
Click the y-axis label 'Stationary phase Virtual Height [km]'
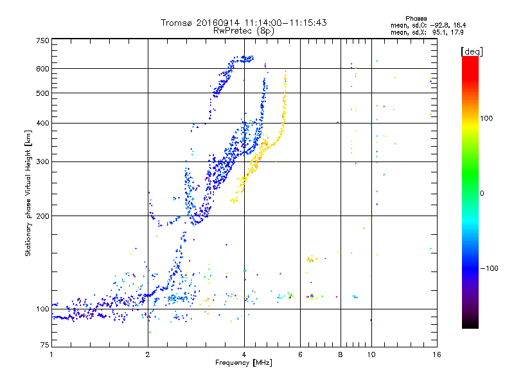pyautogui.click(x=28, y=193)
